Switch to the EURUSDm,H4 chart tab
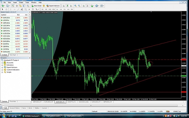Image resolution: width=189 pixels, height=118 pixels. click(x=49, y=102)
